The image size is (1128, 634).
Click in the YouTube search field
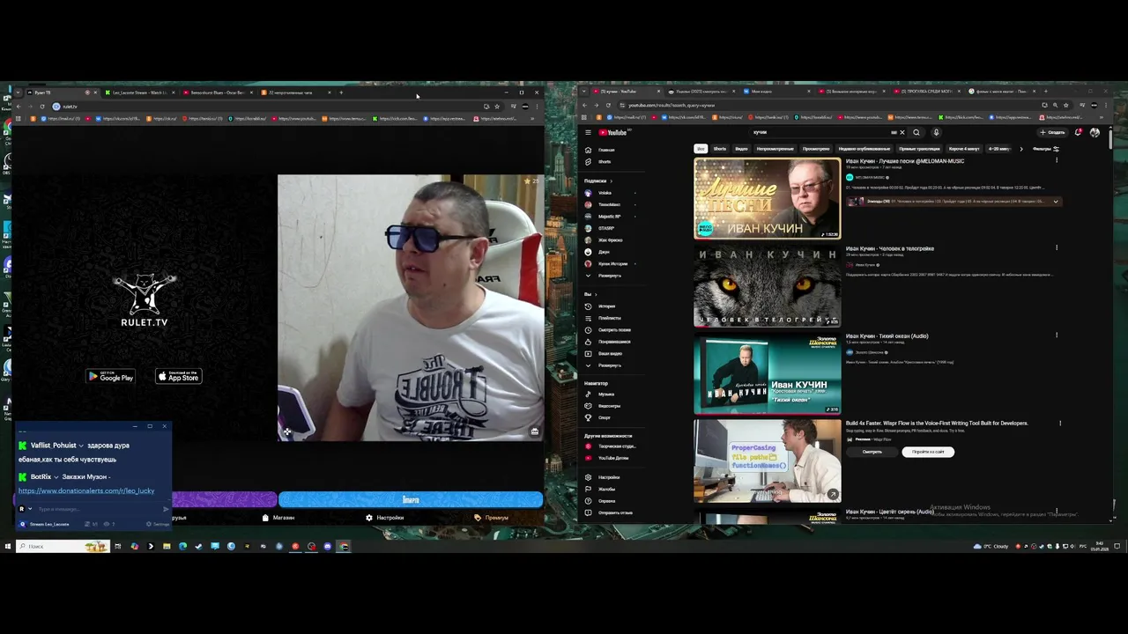click(x=820, y=133)
